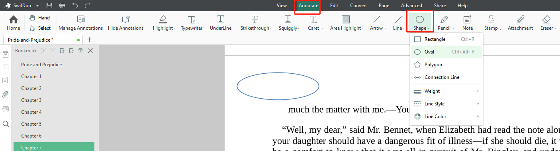Viewport: 560px width, 151px height.
Task: Expand all bookmarks icon
Action: pyautogui.click(x=44, y=51)
